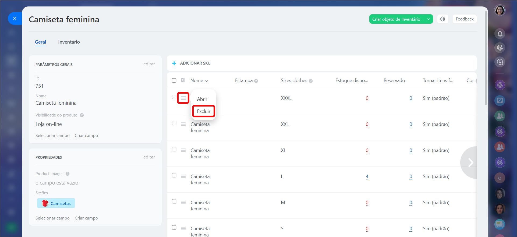Click Selecionar campo under Propriedades

(52, 218)
